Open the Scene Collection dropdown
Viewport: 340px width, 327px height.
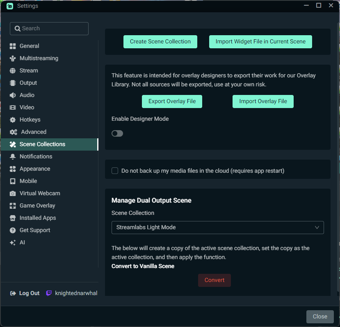point(217,228)
